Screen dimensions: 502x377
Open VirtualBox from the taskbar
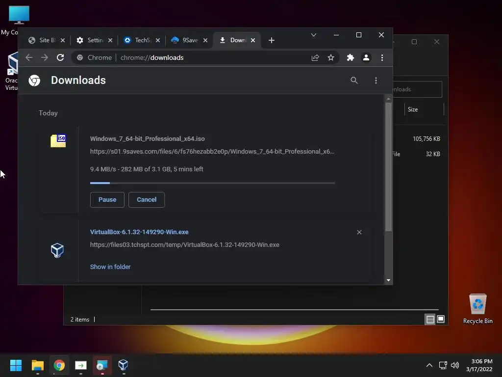tap(124, 365)
